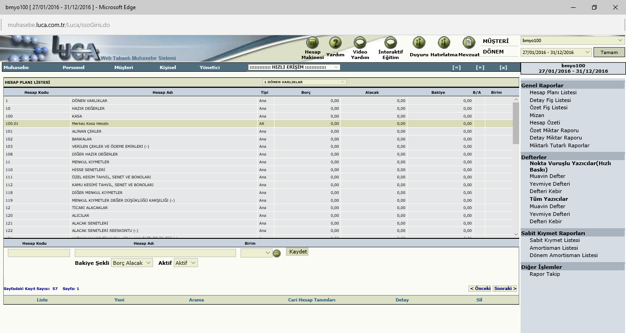Open Rapor Takip link

pyautogui.click(x=545, y=274)
